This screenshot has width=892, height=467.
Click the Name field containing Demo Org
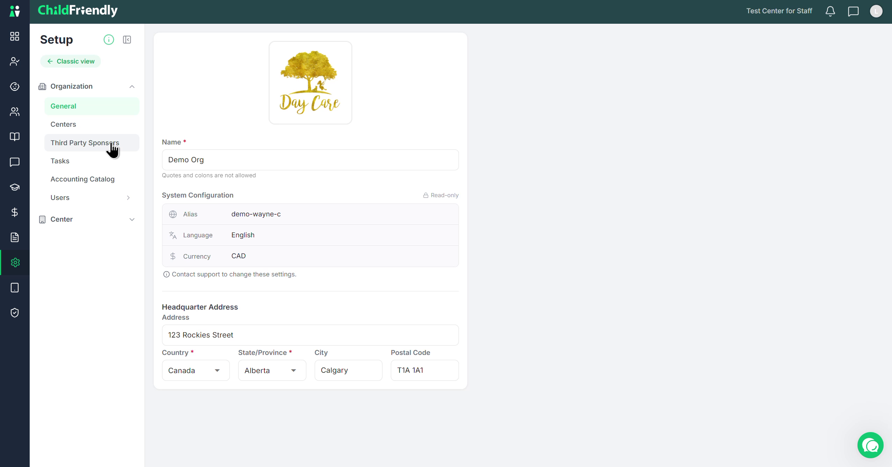(x=310, y=160)
